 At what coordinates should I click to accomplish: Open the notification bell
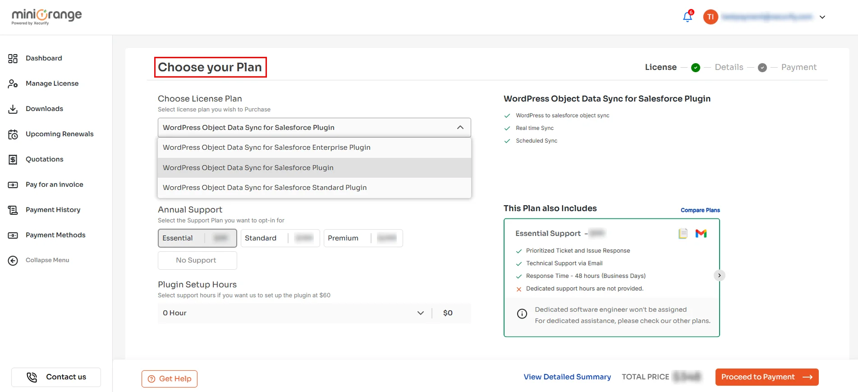pyautogui.click(x=688, y=17)
